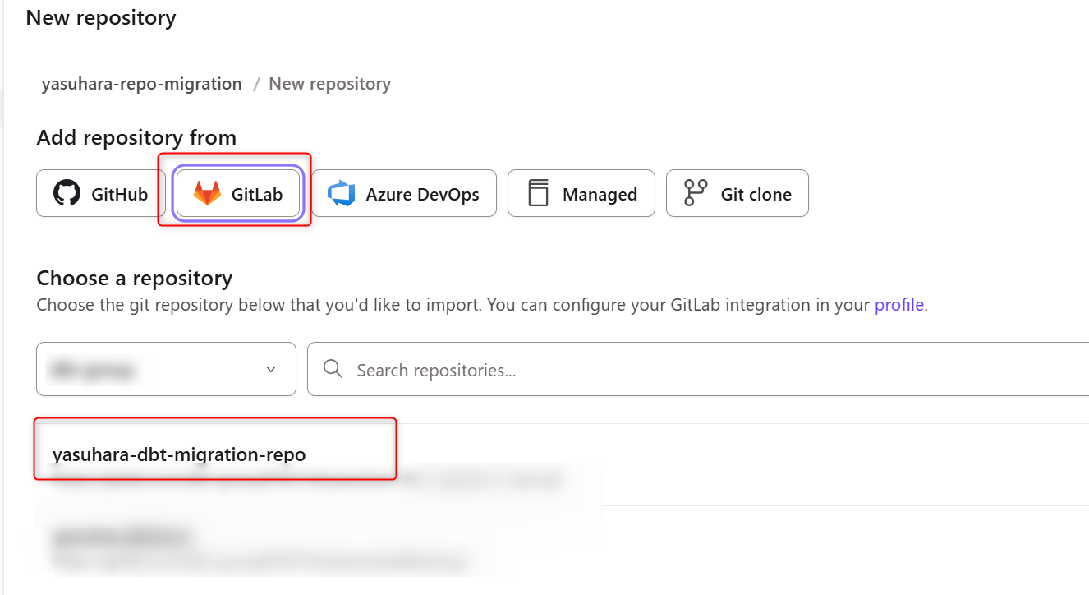The height and width of the screenshot is (595, 1089).
Task: Click the GitHub octocat icon
Action: (67, 194)
